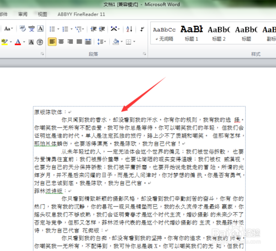
Task: Apply the 标题 1 heading style
Action: pyautogui.click(x=192, y=34)
